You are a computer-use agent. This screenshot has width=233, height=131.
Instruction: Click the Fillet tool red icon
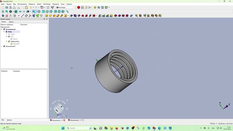coord(116,16)
